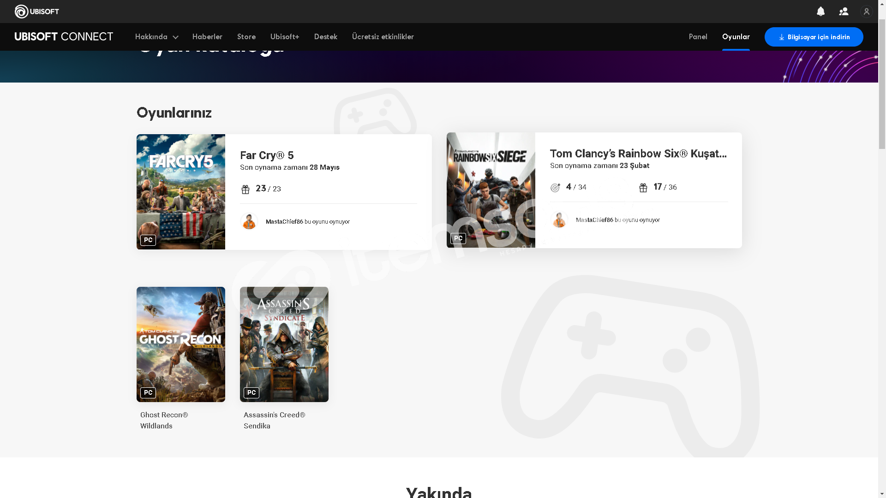This screenshot has height=498, width=886.
Task: Open Assassin's Creed Syndicate cover
Action: (284, 344)
